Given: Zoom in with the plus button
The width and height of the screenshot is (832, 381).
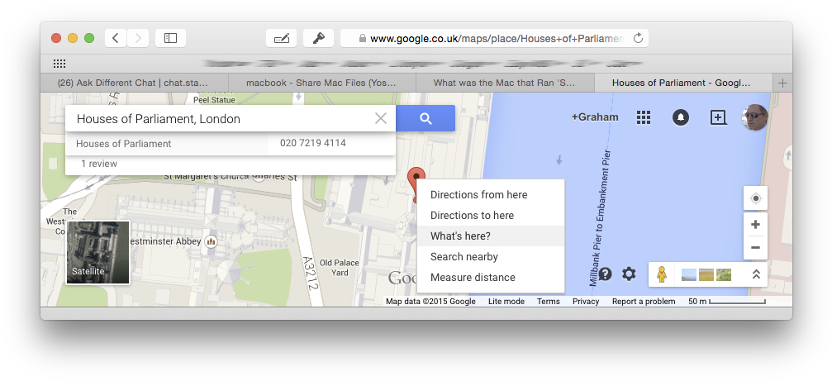Looking at the screenshot, I should [756, 225].
